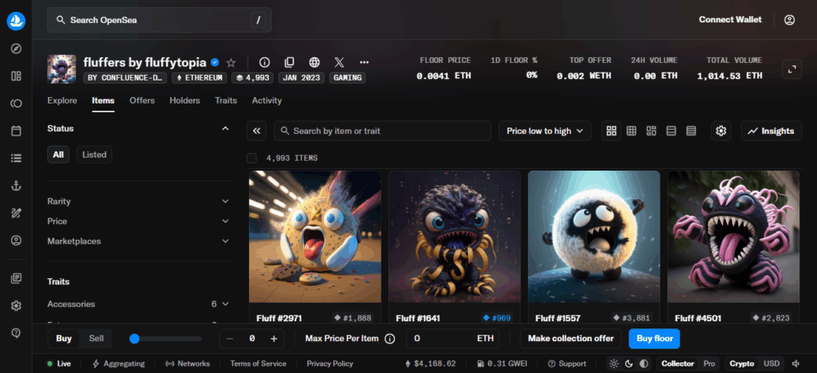The width and height of the screenshot is (817, 373).
Task: Expand the stats panel fullscreen icon
Action: (x=792, y=69)
